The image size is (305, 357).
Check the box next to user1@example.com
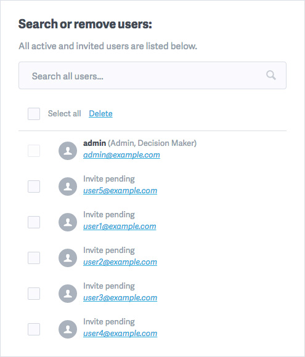coord(34,222)
